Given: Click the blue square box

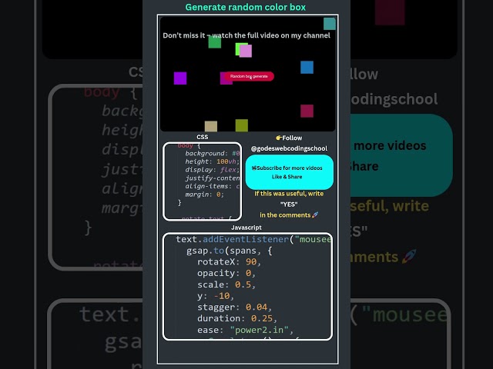Looking at the screenshot, I should pos(307,67).
